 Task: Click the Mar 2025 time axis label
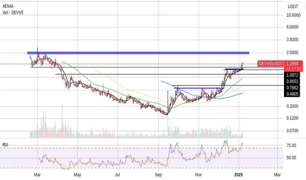pyautogui.click(x=277, y=174)
